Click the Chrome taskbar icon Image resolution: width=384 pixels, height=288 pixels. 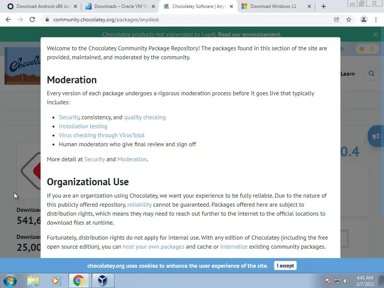tap(78, 280)
